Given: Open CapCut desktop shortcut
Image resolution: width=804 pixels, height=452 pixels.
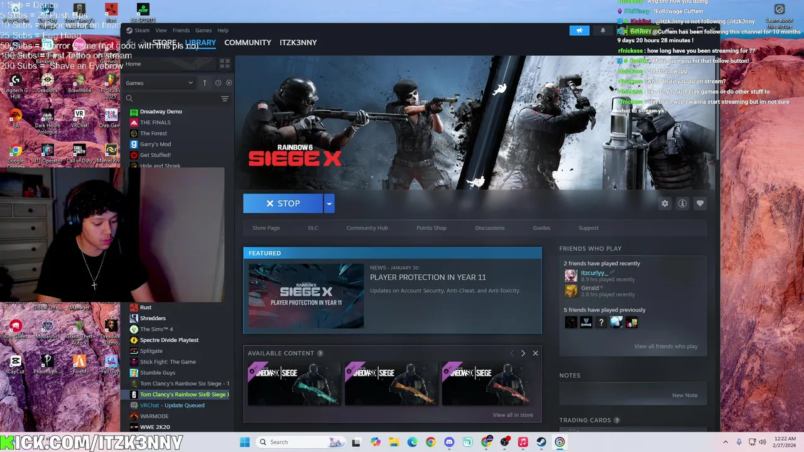Looking at the screenshot, I should [16, 364].
